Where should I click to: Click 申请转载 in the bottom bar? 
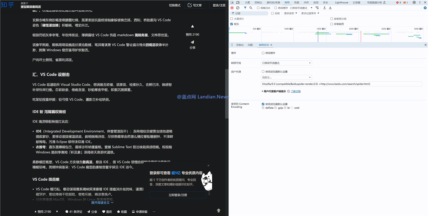(139, 212)
